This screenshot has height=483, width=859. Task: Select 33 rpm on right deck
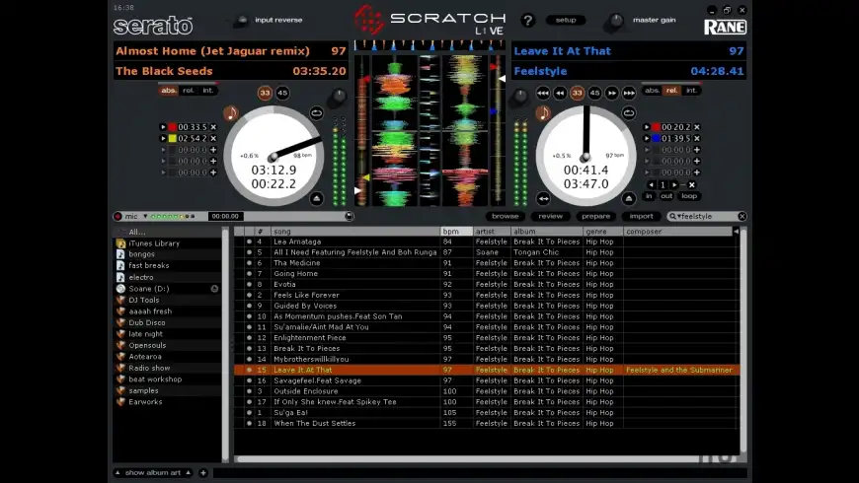coord(577,93)
